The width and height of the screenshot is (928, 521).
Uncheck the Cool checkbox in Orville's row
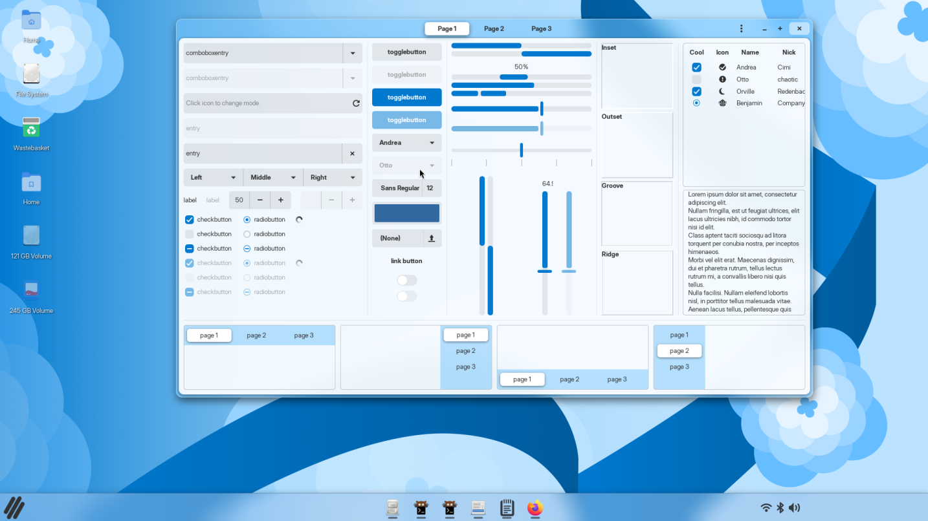696,91
